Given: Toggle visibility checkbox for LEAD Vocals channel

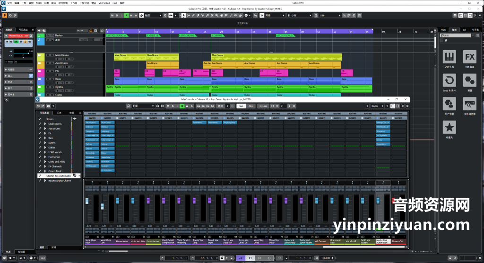Looking at the screenshot, I should tap(40, 152).
